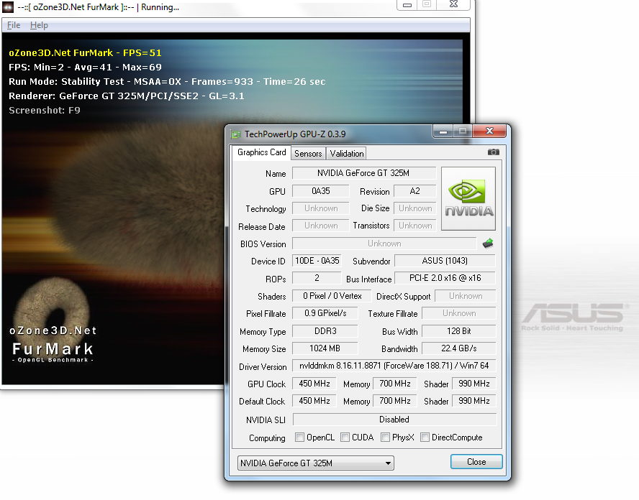Open the File menu in FurMark

pyautogui.click(x=14, y=25)
